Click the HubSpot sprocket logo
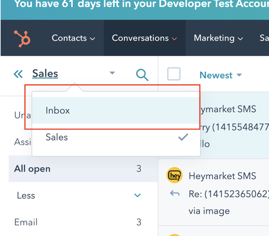The image size is (269, 236). pyautogui.click(x=22, y=39)
